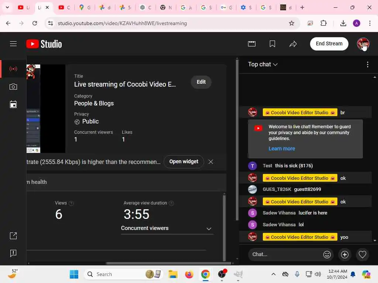Open Firefox from the taskbar
Viewport: 378px width, 283px height.
(189, 274)
